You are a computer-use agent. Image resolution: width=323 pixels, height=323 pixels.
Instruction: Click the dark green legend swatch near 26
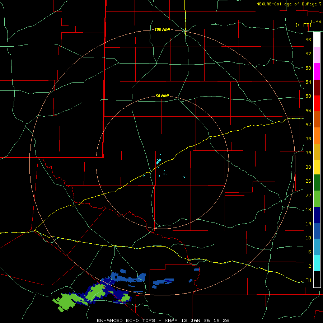317,183
